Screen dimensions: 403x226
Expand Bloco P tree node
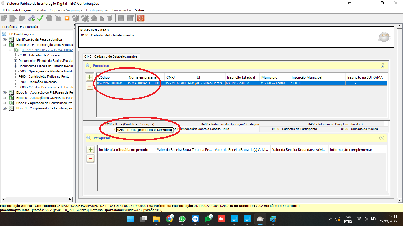point(4,103)
